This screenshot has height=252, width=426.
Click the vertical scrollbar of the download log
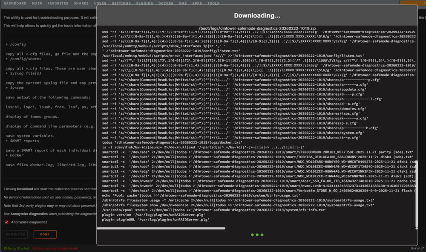pos(417,194)
